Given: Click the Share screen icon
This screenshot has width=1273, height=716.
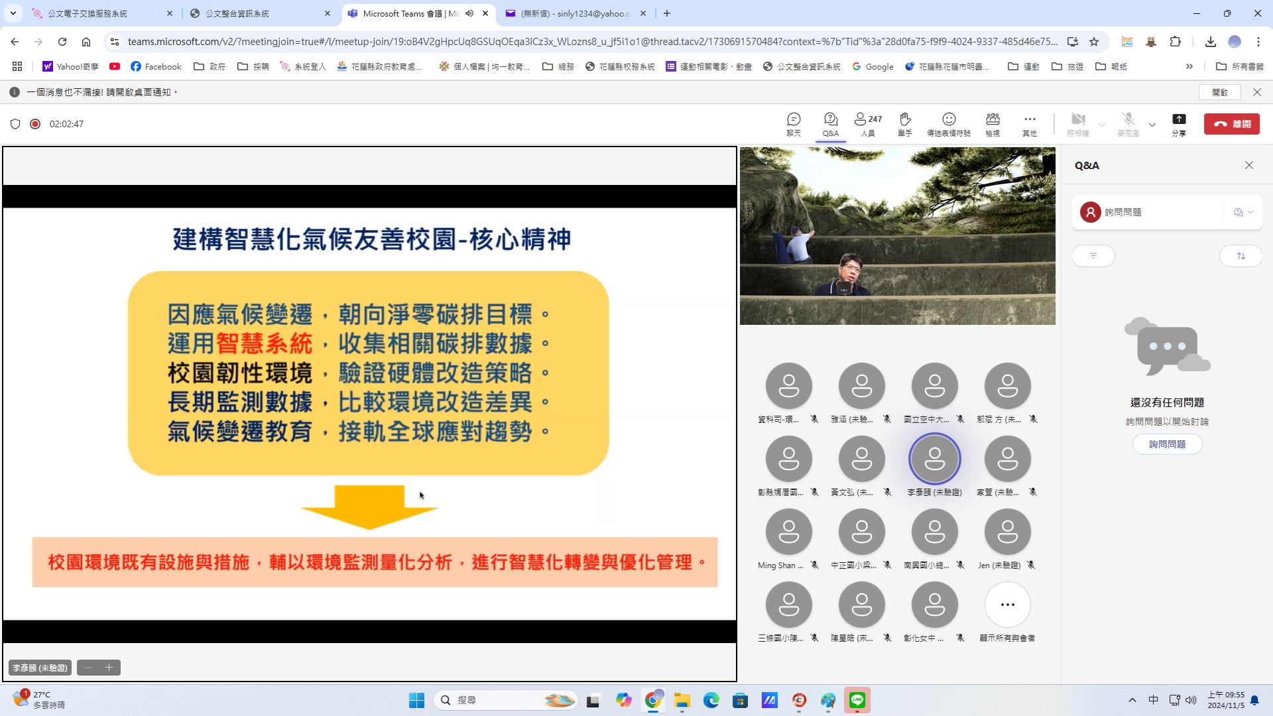Looking at the screenshot, I should 1179,124.
